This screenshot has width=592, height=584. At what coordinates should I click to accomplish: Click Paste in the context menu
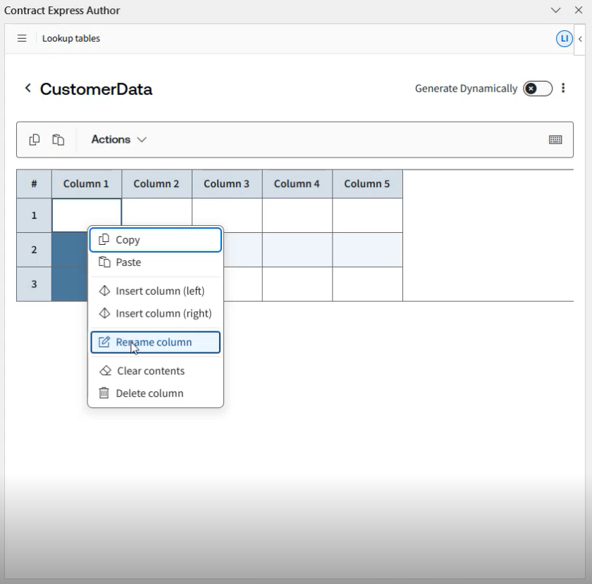tap(128, 262)
